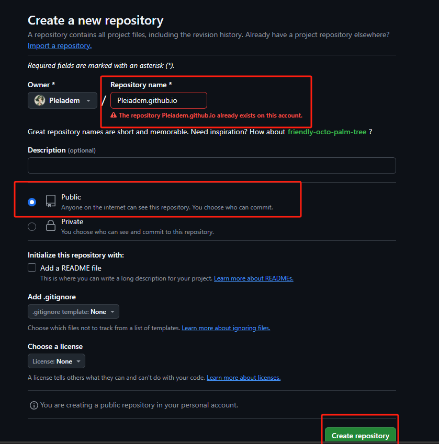Click the red warning triangle icon
This screenshot has height=444, width=439.
pos(114,115)
